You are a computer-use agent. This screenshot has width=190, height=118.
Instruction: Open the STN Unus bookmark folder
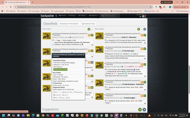(x=11, y=11)
